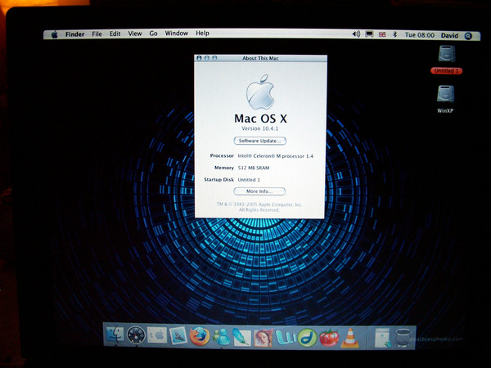
Task: Launch MSN Messenger from the Dock
Action: [222, 336]
